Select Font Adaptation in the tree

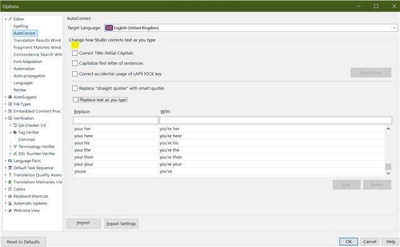pyautogui.click(x=27, y=62)
